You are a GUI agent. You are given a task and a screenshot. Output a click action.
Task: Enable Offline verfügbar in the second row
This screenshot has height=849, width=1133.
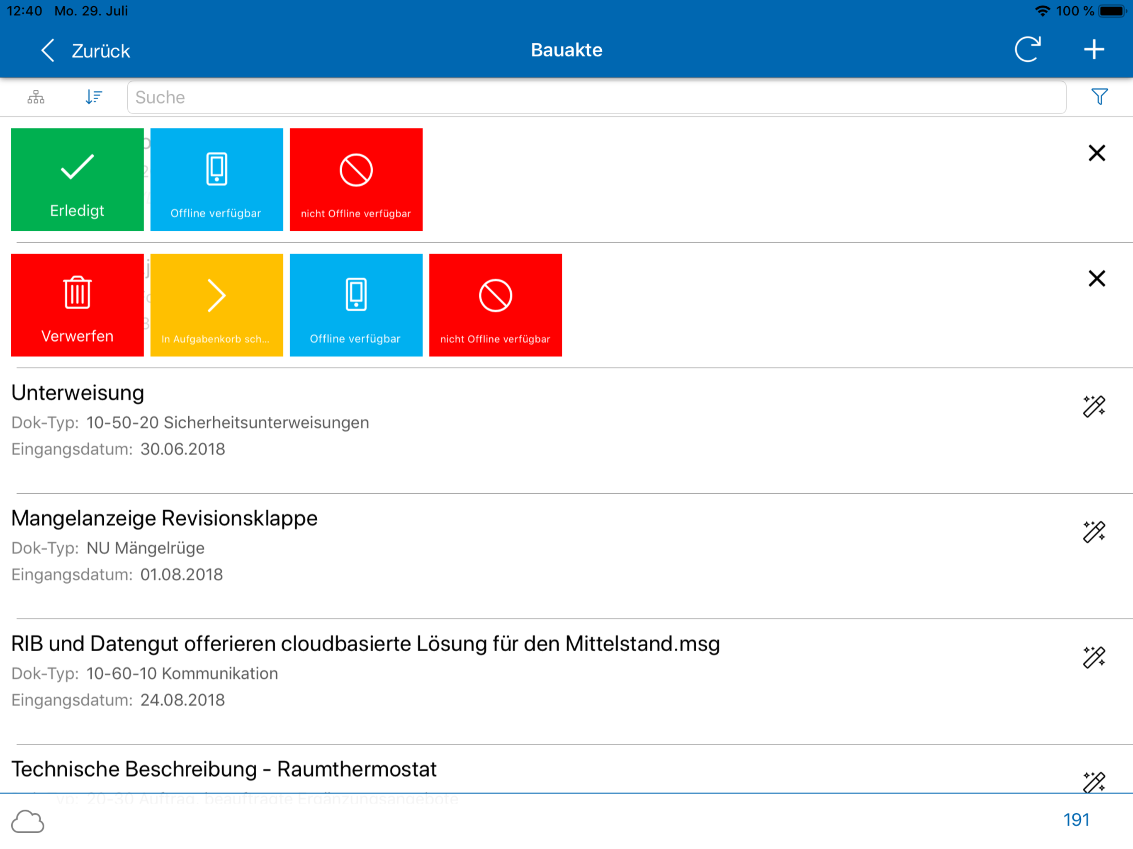[x=356, y=305]
